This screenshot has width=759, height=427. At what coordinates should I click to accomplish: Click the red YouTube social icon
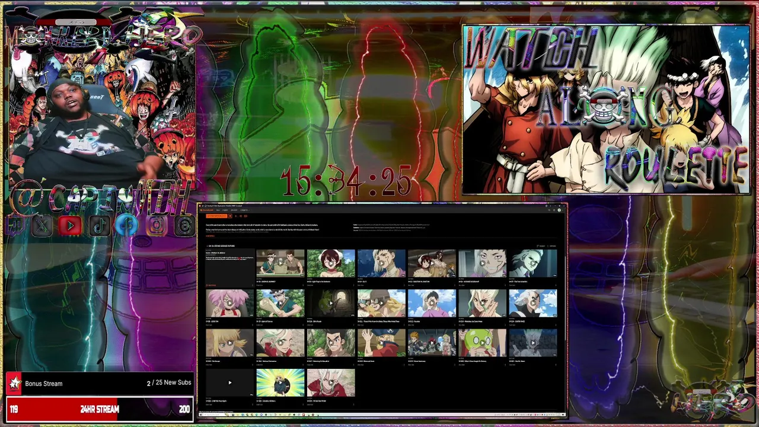coord(70,226)
